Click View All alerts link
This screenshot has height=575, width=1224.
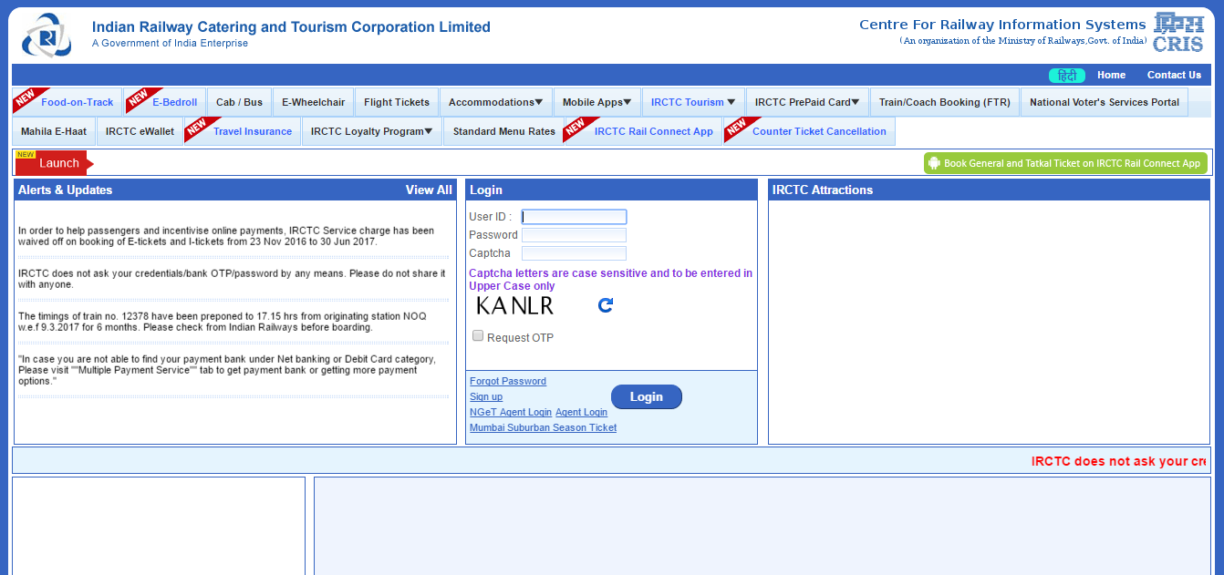pos(429,190)
